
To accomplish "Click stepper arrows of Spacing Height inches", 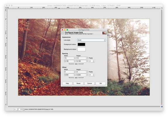I will pos(87,61).
